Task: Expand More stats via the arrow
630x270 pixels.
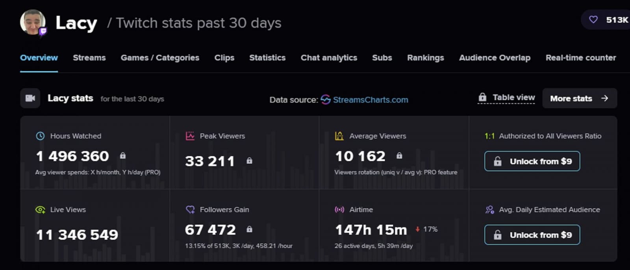Action: pyautogui.click(x=605, y=98)
